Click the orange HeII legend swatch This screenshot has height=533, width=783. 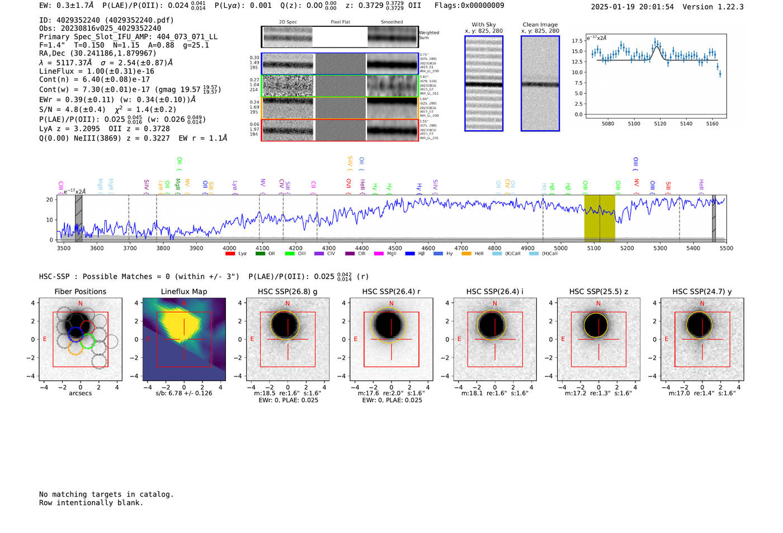466,254
